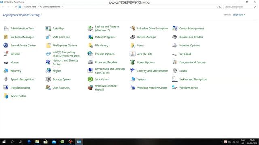Image resolution: width=259 pixels, height=145 pixels.
Task: Open the Device Manager icon
Action: click(133, 37)
